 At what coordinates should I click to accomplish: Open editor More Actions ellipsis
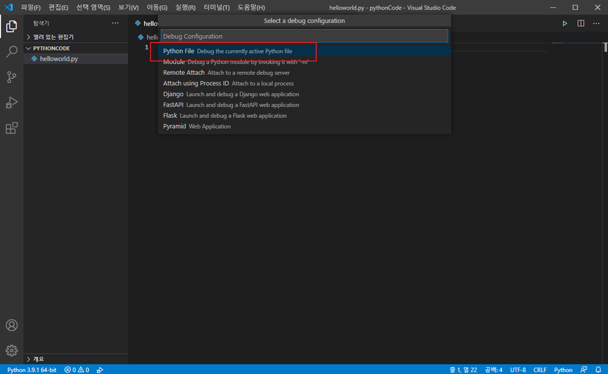[x=597, y=24]
